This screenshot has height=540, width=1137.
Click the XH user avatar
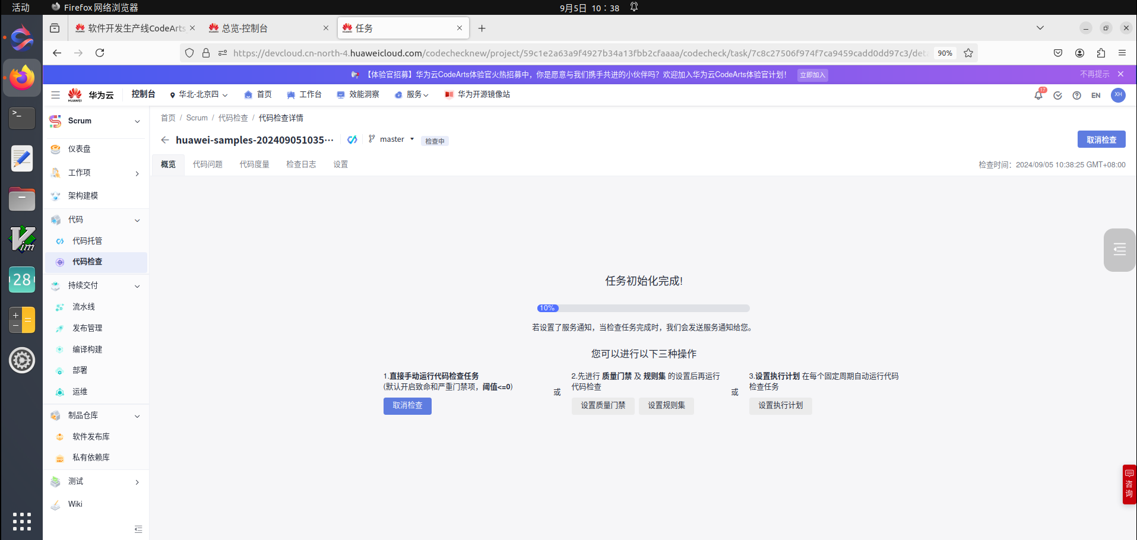click(1118, 95)
